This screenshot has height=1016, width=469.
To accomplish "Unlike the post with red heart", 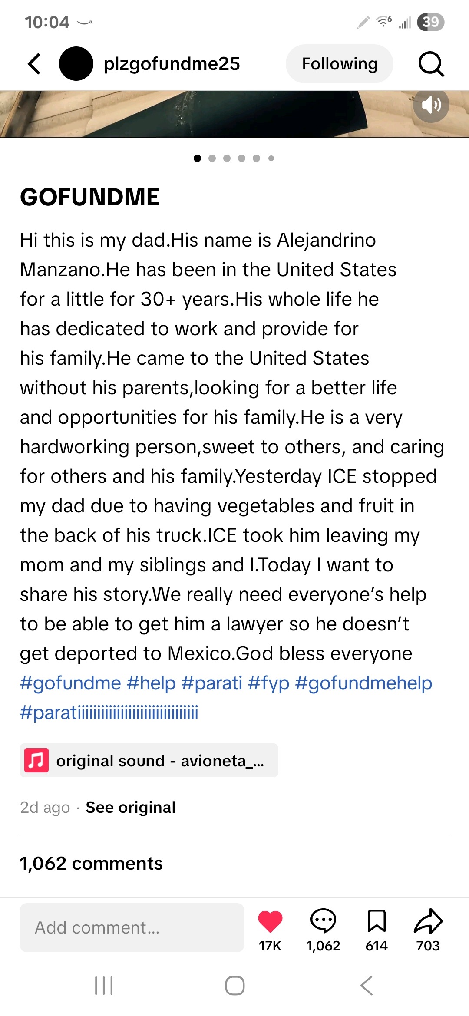I will click(x=270, y=920).
